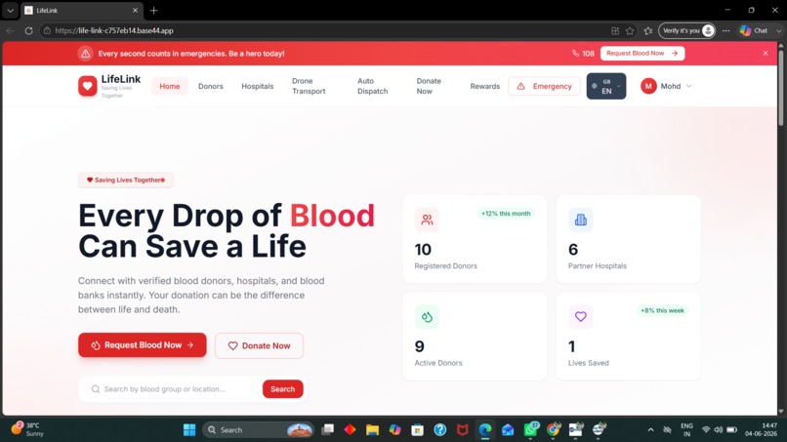The height and width of the screenshot is (442, 787).
Task: Click the magnifier icon in search field
Action: (96, 388)
